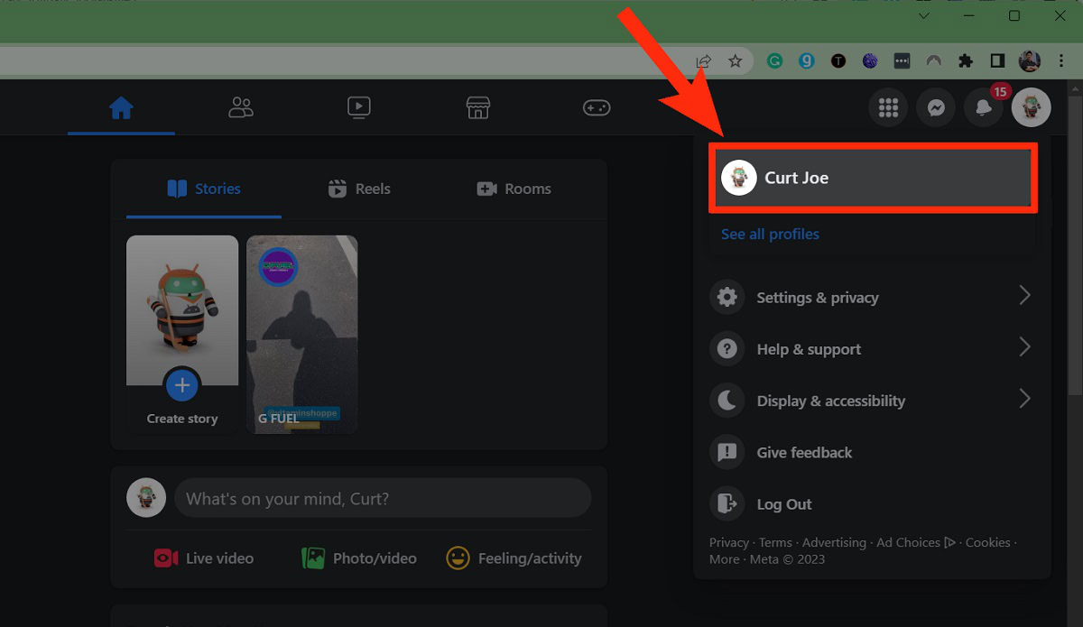Expand Display & accessibility submenu
Image resolution: width=1083 pixels, height=627 pixels.
point(871,401)
